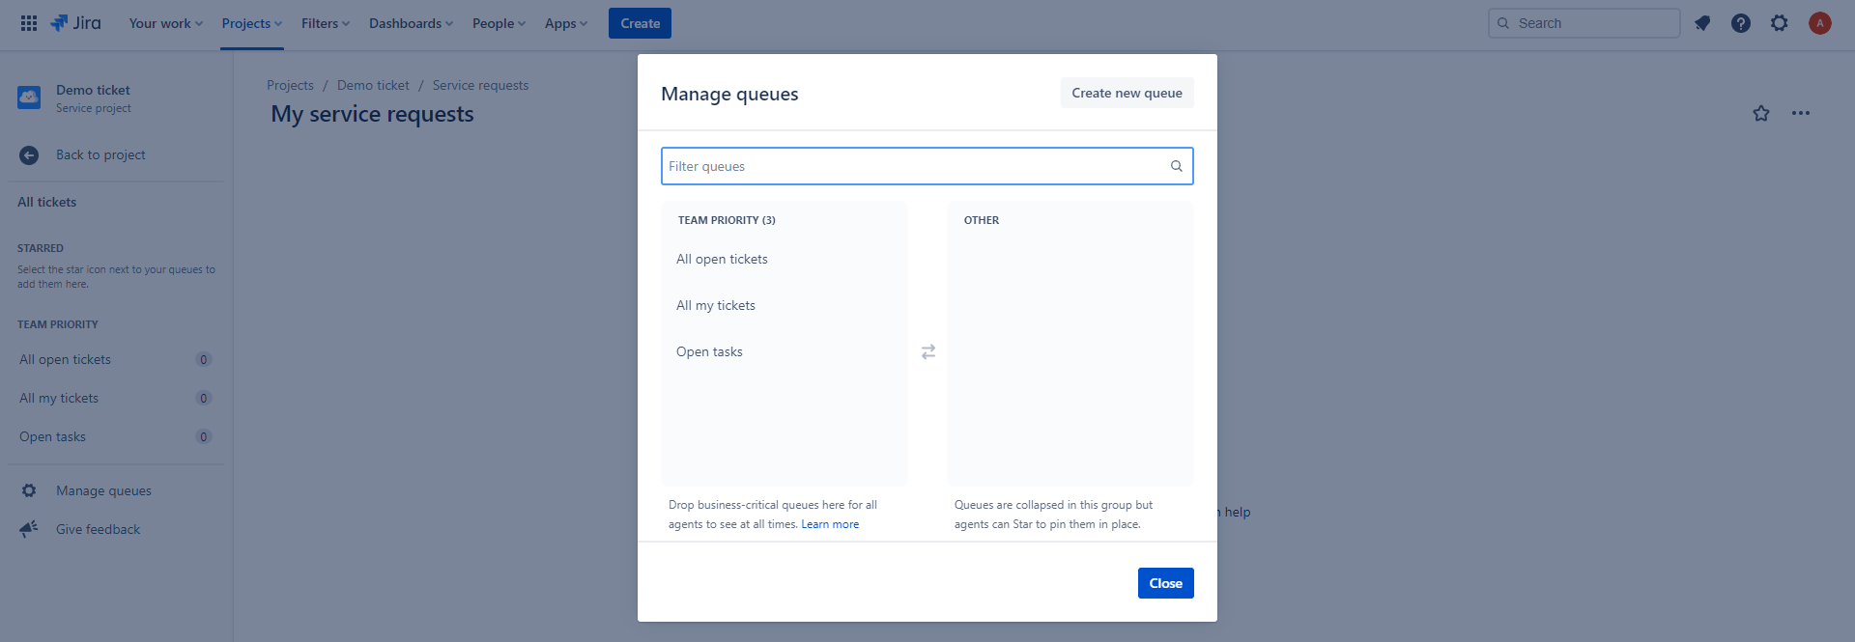
Task: Click the swap arrows between queue groups
Action: [928, 352]
